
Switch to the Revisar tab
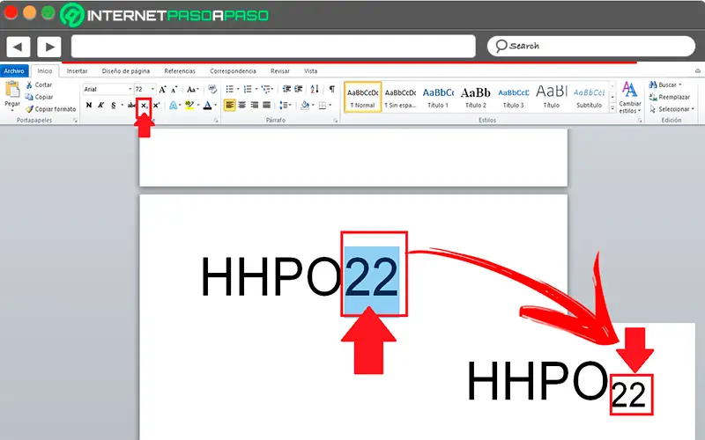coord(280,71)
